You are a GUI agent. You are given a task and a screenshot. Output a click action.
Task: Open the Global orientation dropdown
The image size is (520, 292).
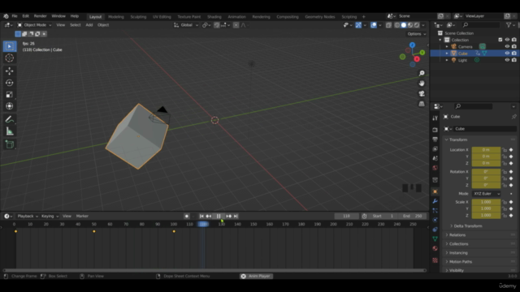click(186, 25)
